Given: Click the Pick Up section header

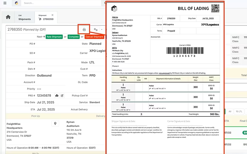Looking at the screenshot, I should pyautogui.click(x=36, y=116).
